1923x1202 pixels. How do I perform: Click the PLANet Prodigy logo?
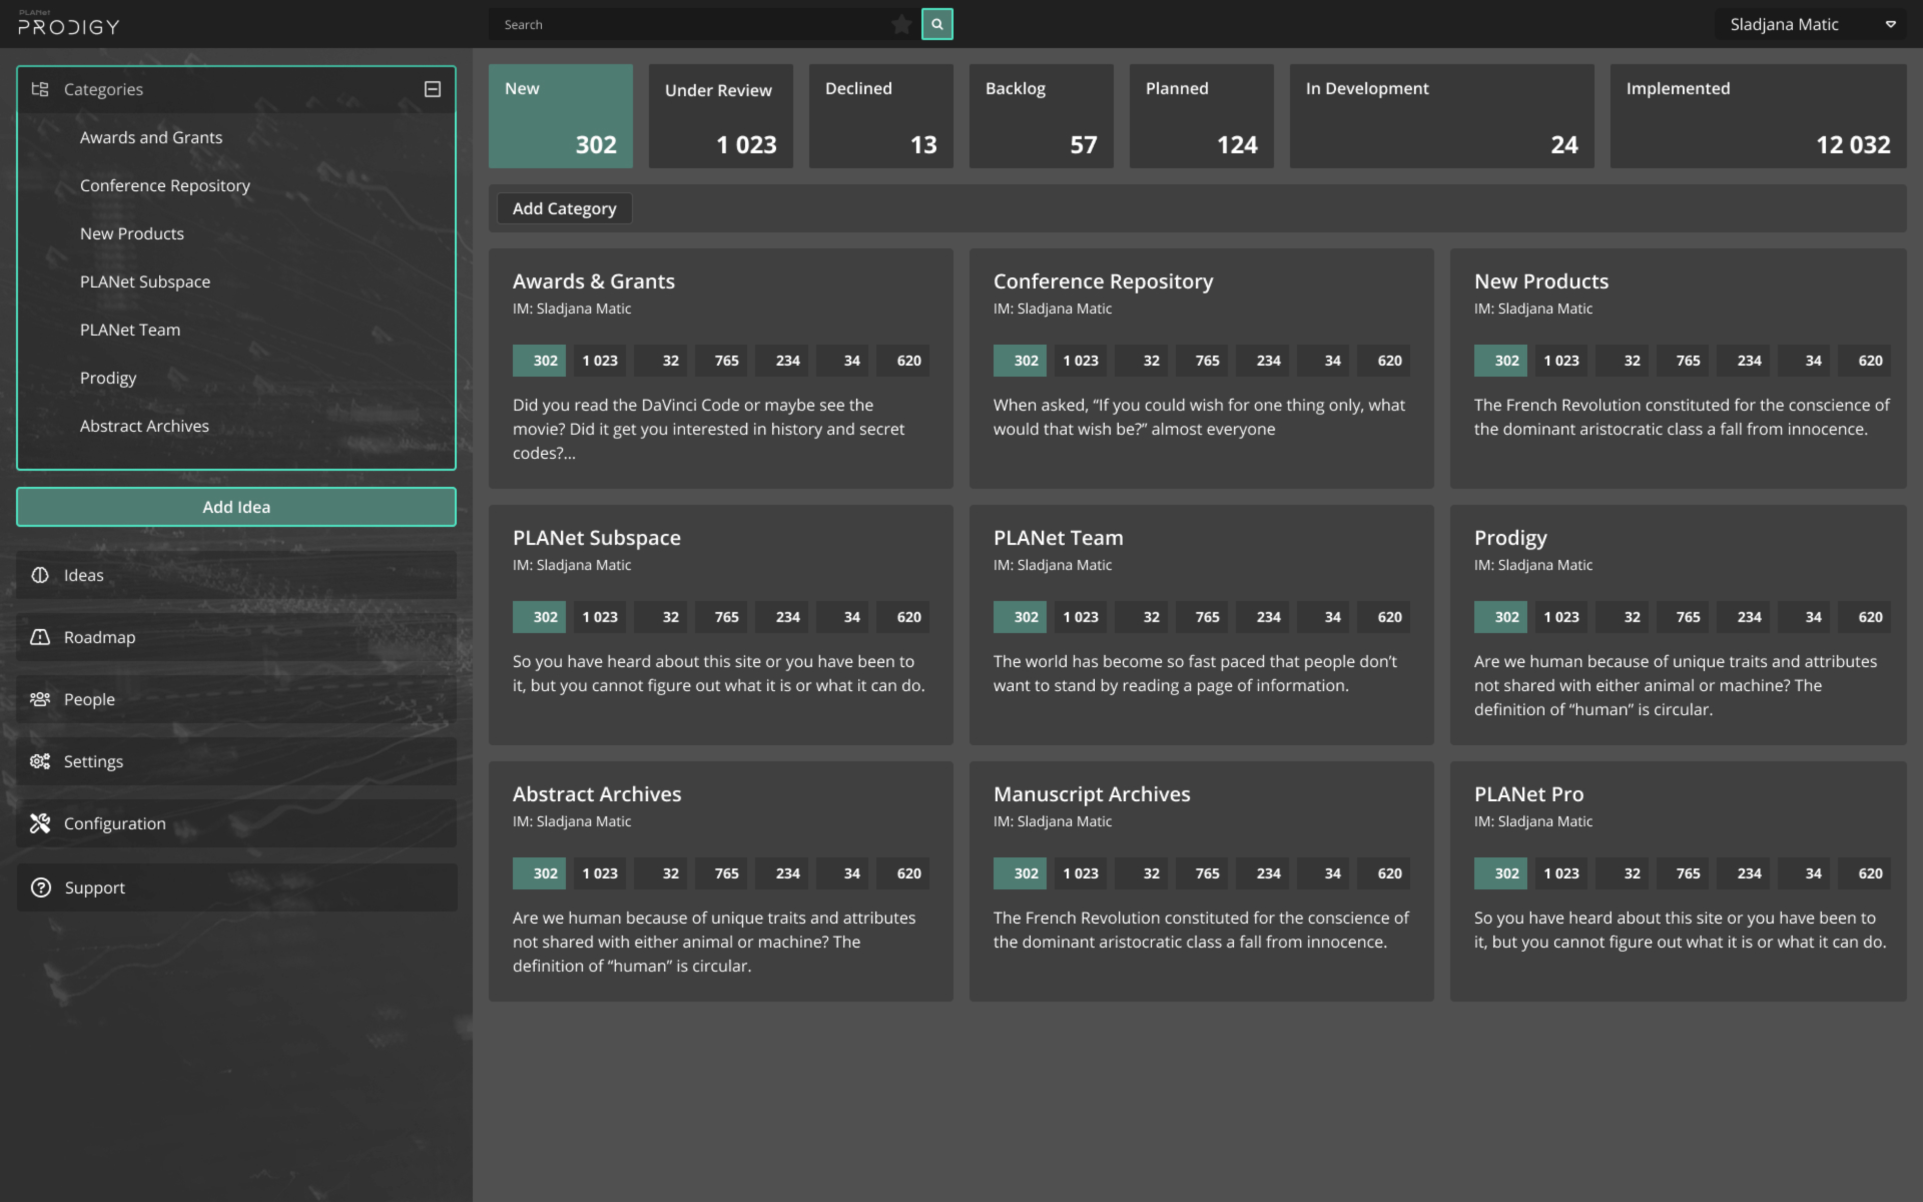pos(68,23)
